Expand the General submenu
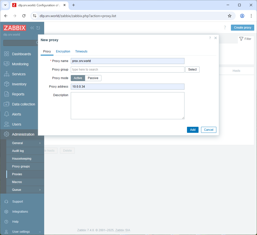This screenshot has width=257, height=235. click(22, 143)
